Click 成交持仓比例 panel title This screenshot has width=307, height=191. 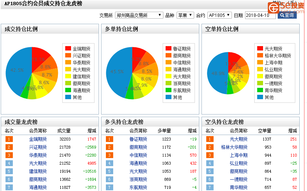[x=21, y=29]
